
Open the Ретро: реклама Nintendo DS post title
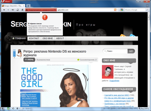point(55,53)
